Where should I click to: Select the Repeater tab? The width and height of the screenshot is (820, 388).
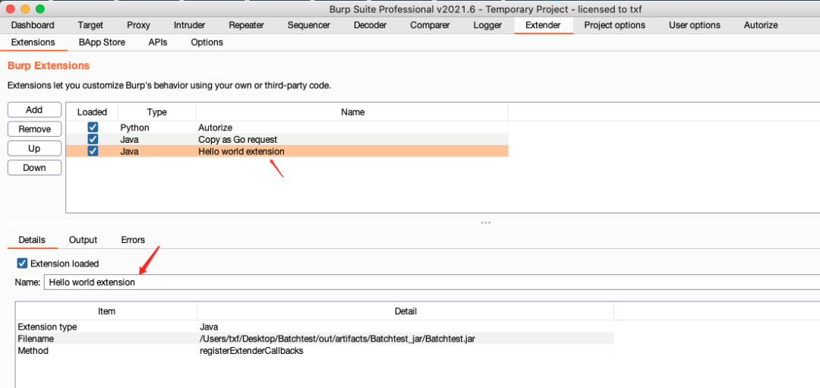(x=246, y=25)
